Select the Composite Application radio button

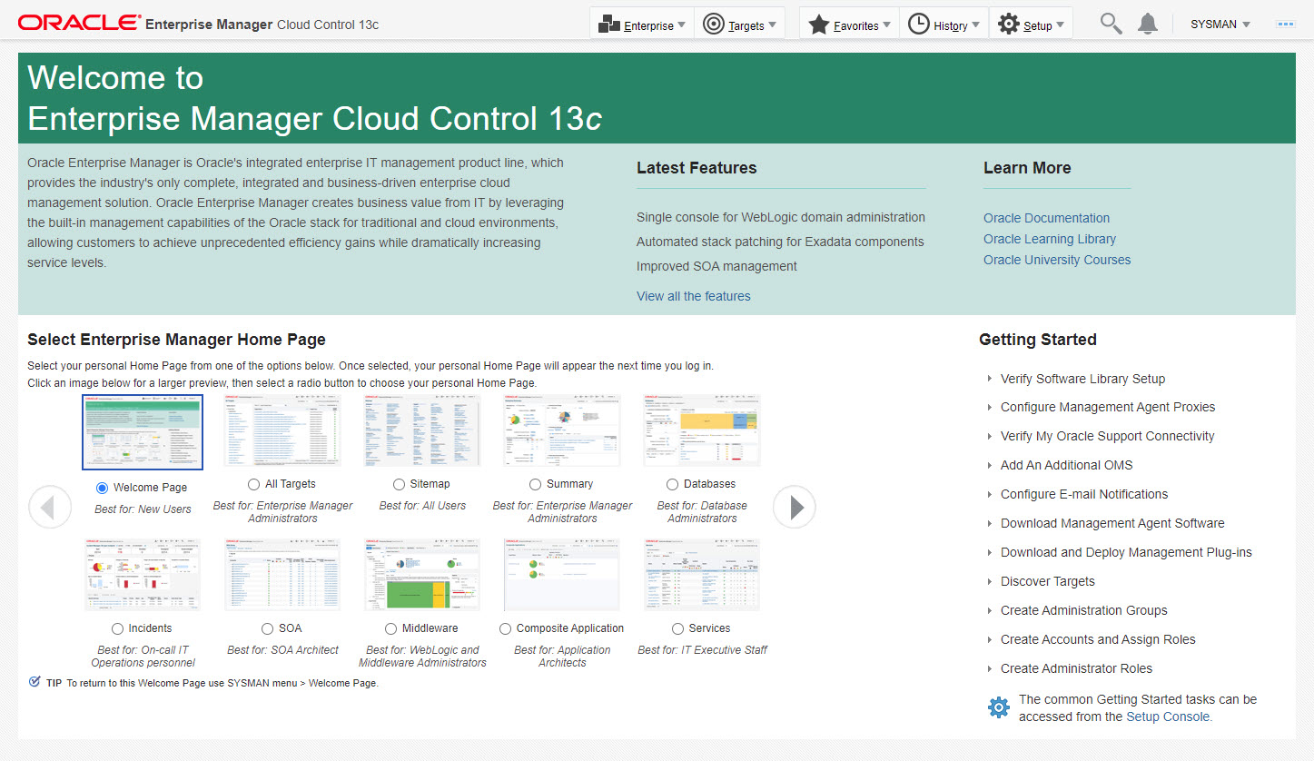point(505,628)
